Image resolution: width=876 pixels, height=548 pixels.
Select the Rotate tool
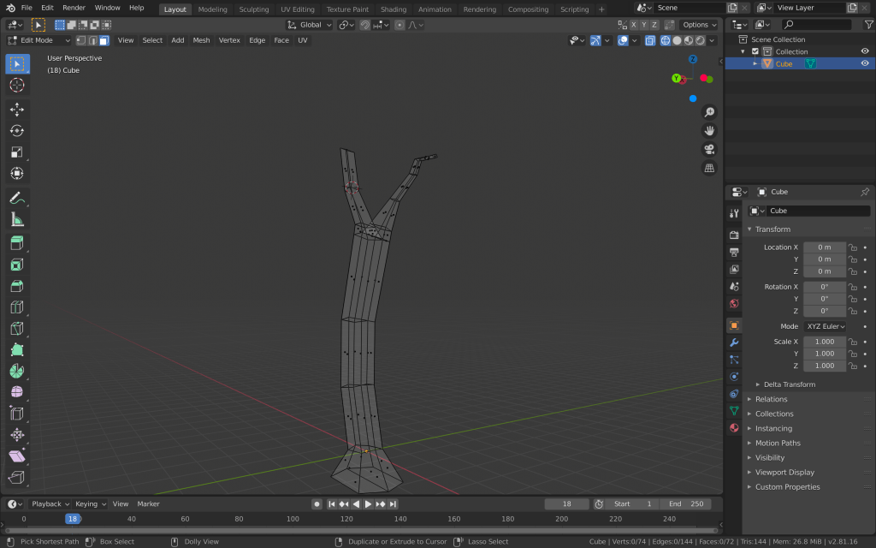coord(17,131)
